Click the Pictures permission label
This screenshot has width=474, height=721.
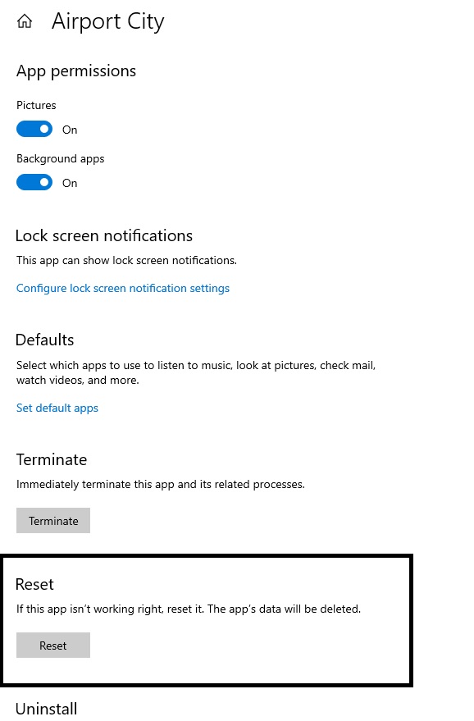pos(36,105)
